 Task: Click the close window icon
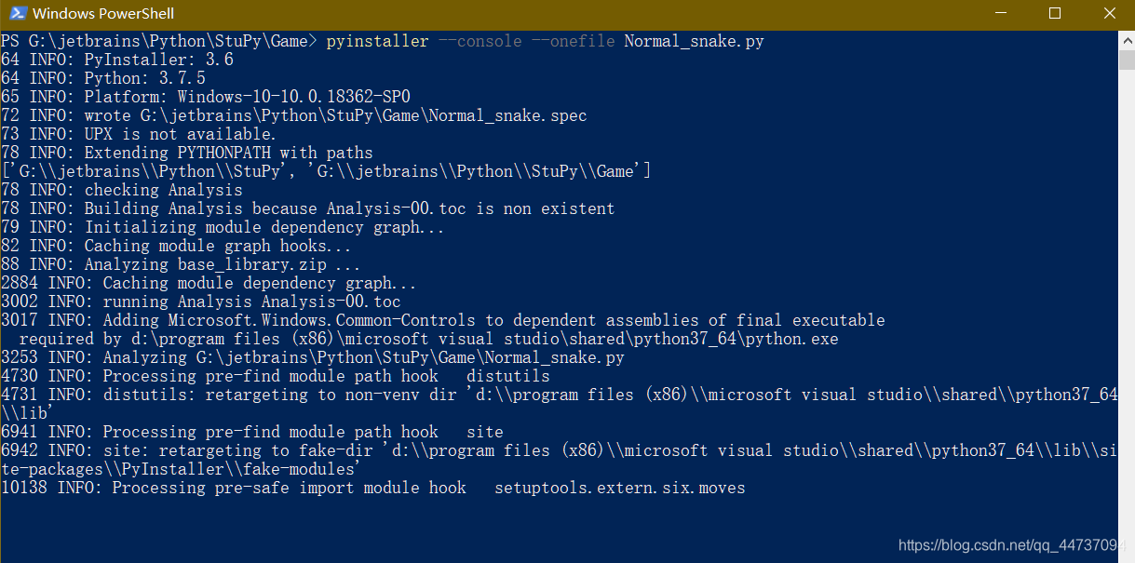[x=1109, y=13]
